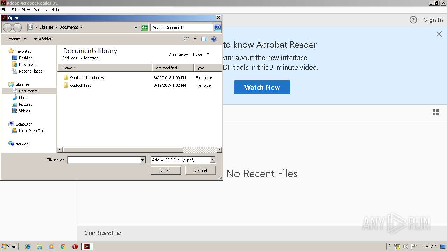Viewport: 447px width, 251px height.
Task: Select the Music library
Action: click(x=23, y=98)
